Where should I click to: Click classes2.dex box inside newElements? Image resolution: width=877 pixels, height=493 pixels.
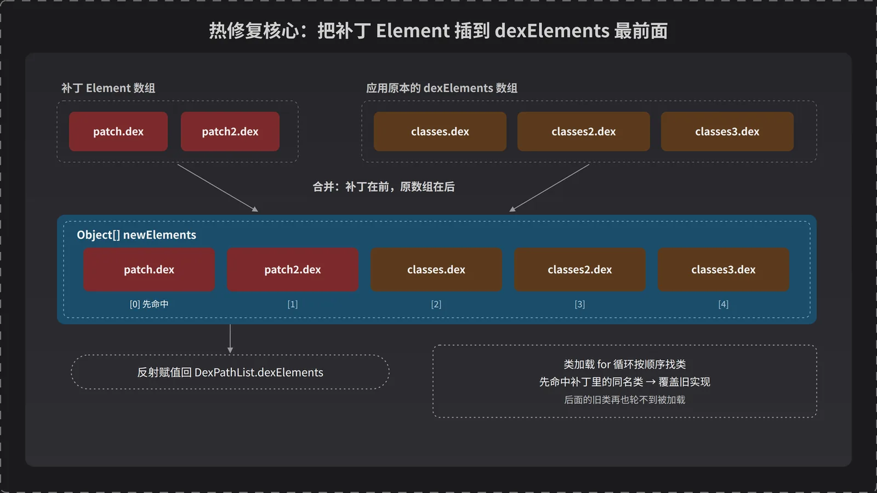click(x=580, y=270)
